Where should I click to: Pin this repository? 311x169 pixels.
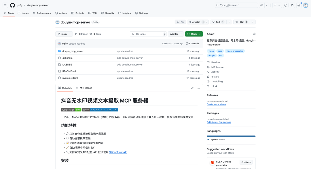pos(180,22)
